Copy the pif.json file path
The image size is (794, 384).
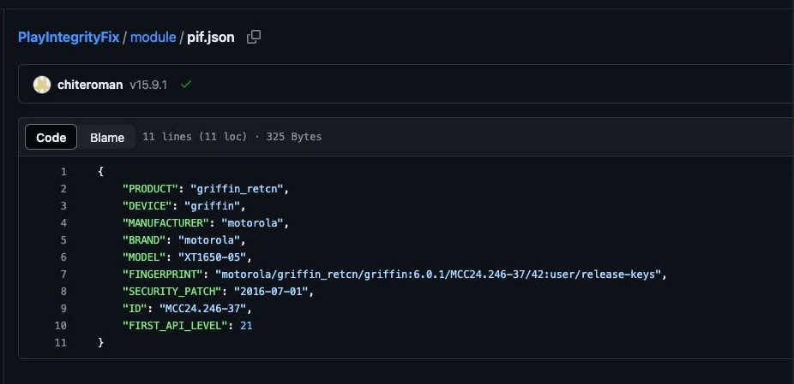point(253,37)
